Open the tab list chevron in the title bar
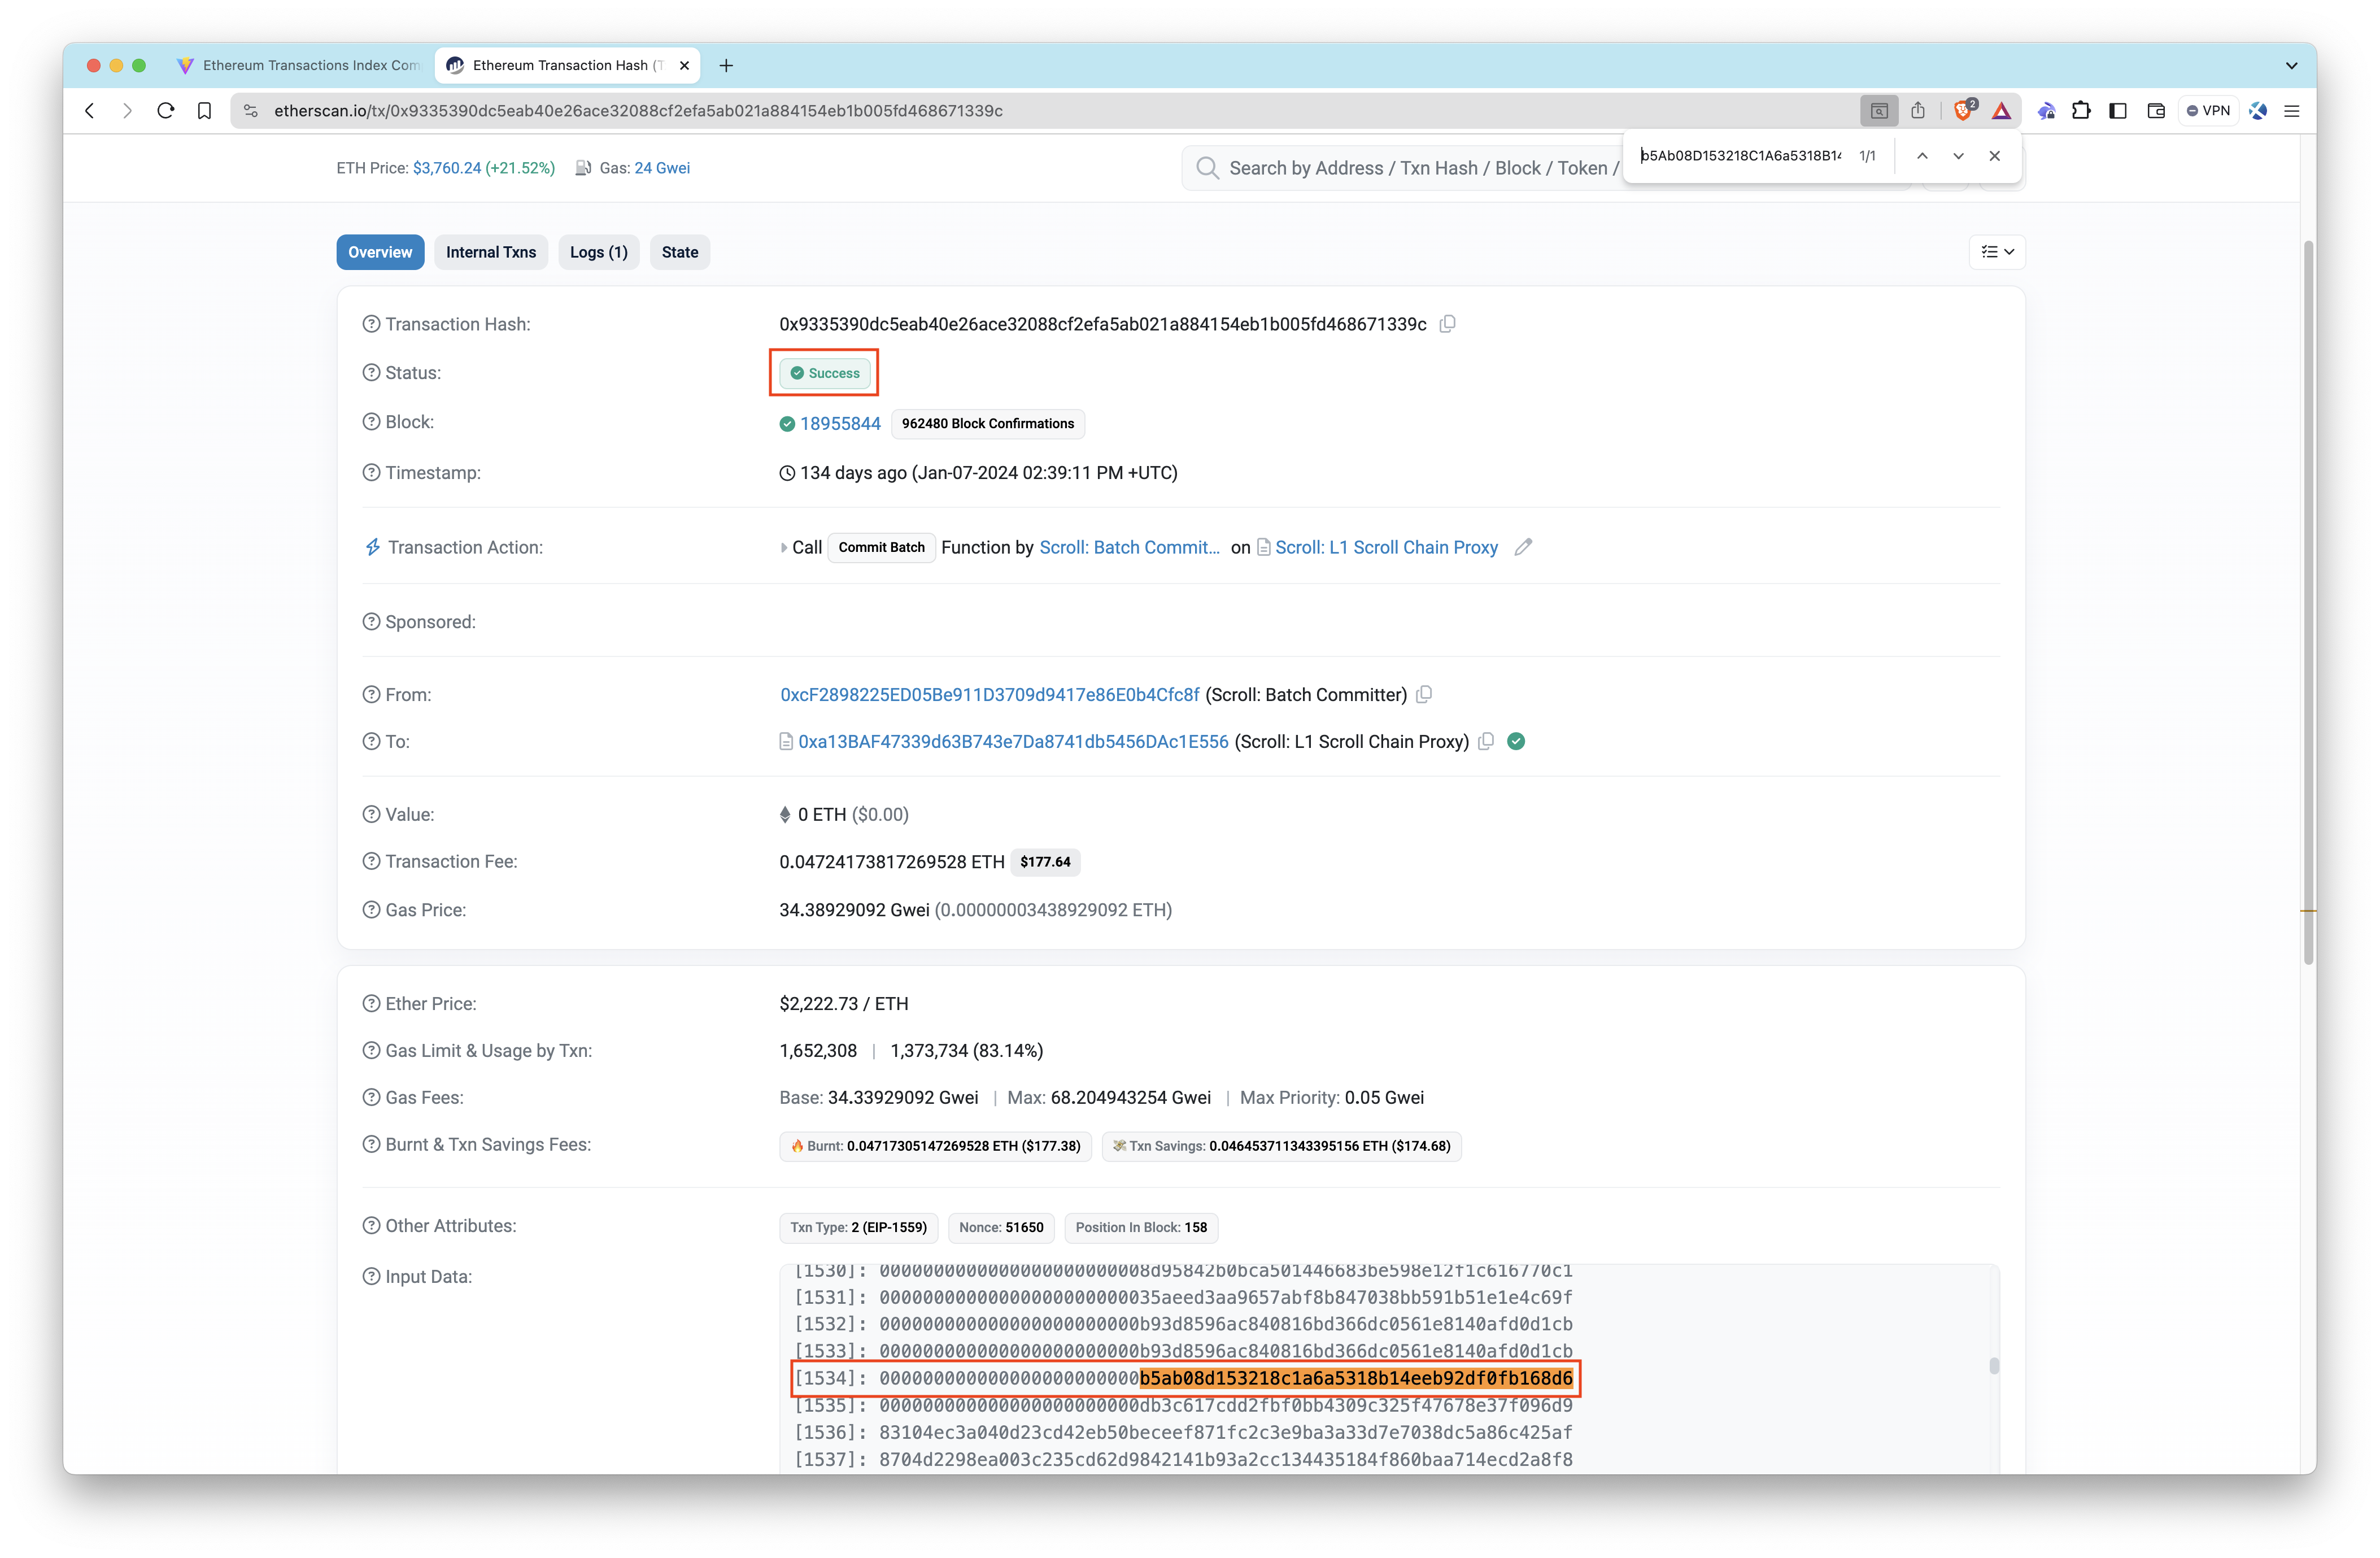Screen dimensions: 2380x1558 [2291, 66]
